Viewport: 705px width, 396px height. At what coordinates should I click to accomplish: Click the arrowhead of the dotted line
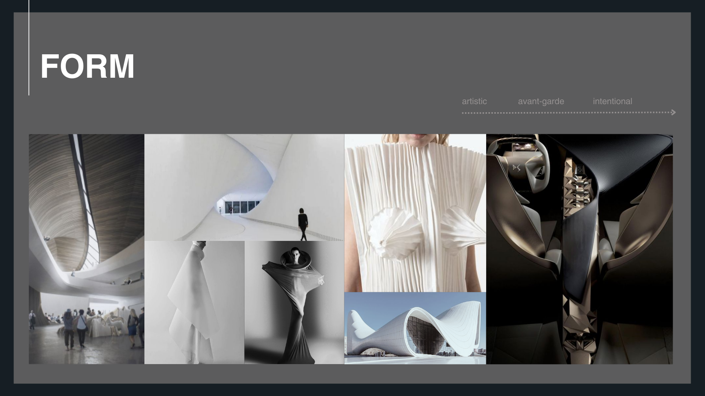[x=673, y=113]
